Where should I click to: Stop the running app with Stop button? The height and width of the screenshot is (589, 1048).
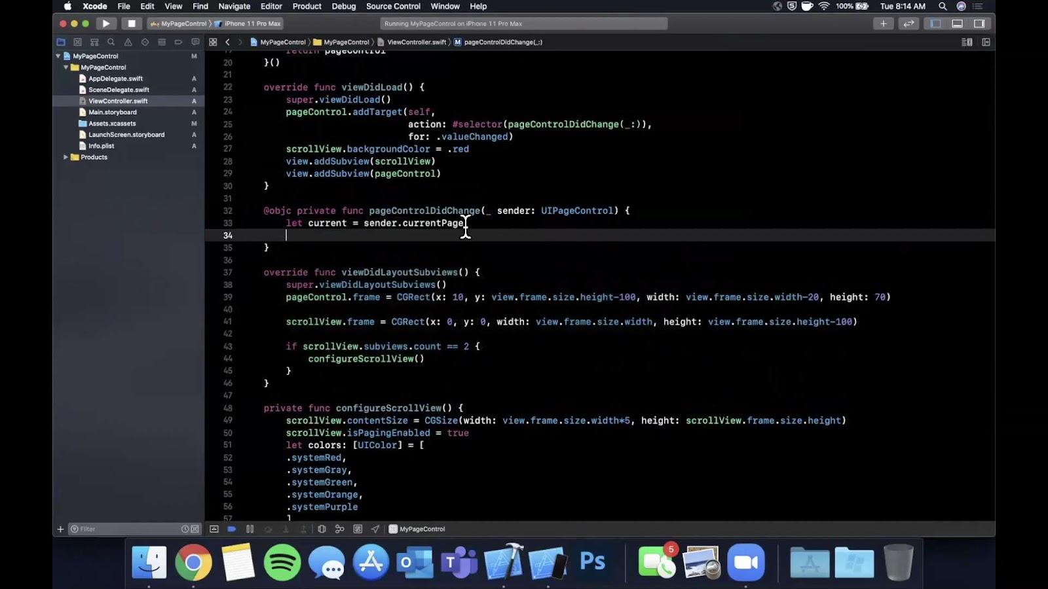pos(132,24)
